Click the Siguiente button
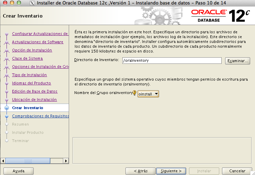Viewport: 255px width, 175px height. coord(171,171)
